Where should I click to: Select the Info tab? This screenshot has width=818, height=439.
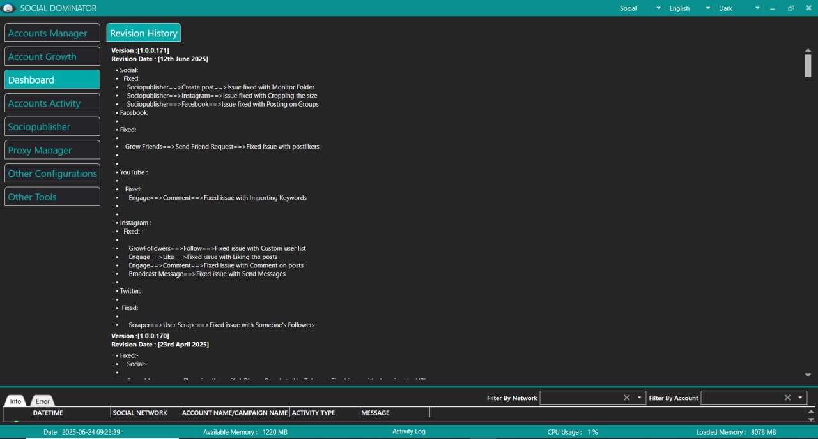coord(15,401)
